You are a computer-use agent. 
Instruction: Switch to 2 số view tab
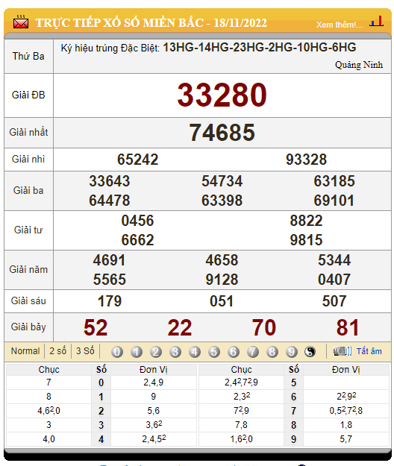[x=57, y=351]
